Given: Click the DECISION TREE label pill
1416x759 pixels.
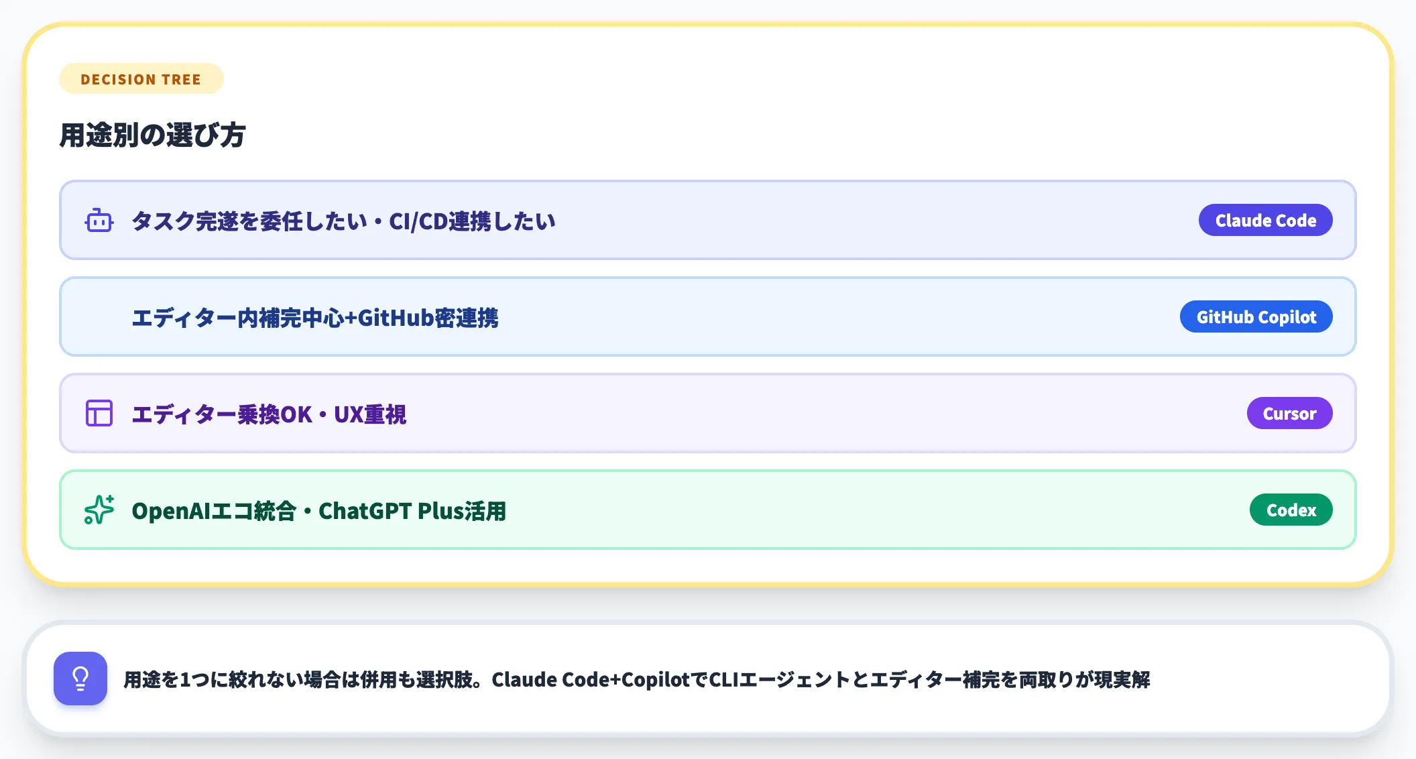Looking at the screenshot, I should click(x=141, y=79).
